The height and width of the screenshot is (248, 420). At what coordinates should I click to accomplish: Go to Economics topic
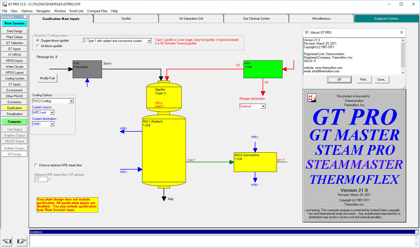(x=15, y=102)
